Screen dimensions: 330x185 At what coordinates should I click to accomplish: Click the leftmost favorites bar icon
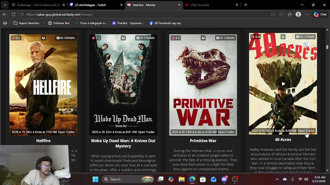point(5,23)
